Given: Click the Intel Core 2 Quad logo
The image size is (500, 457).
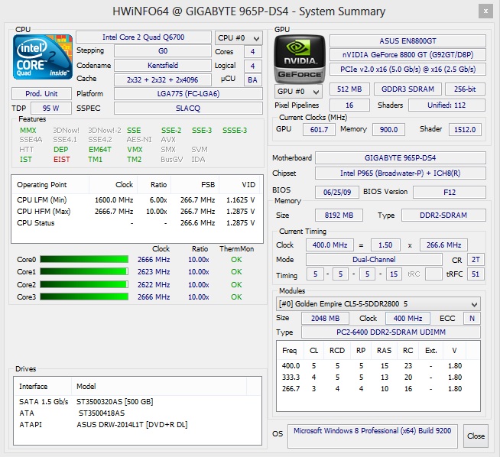Looking at the screenshot, I should coord(43,57).
